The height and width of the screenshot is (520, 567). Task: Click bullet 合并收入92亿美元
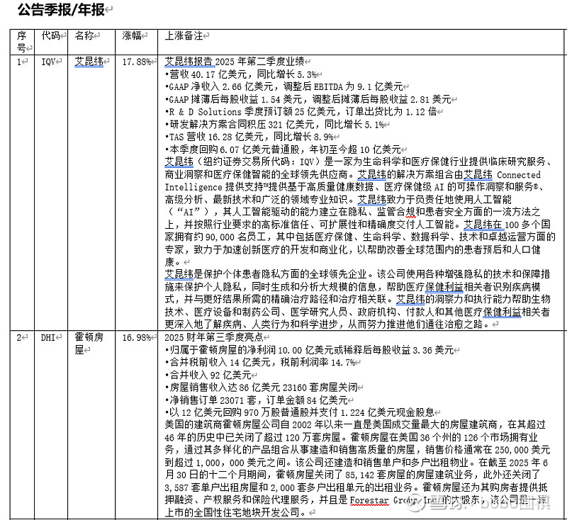tap(208, 375)
